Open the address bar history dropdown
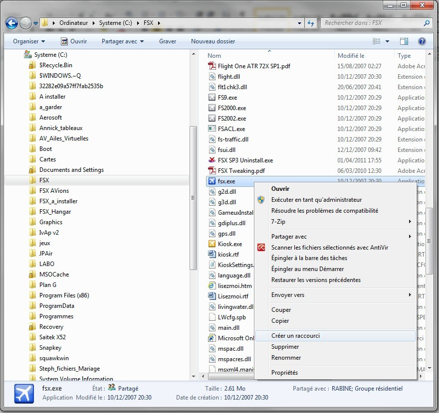Viewport: 439px width, 413px height. tap(300, 23)
